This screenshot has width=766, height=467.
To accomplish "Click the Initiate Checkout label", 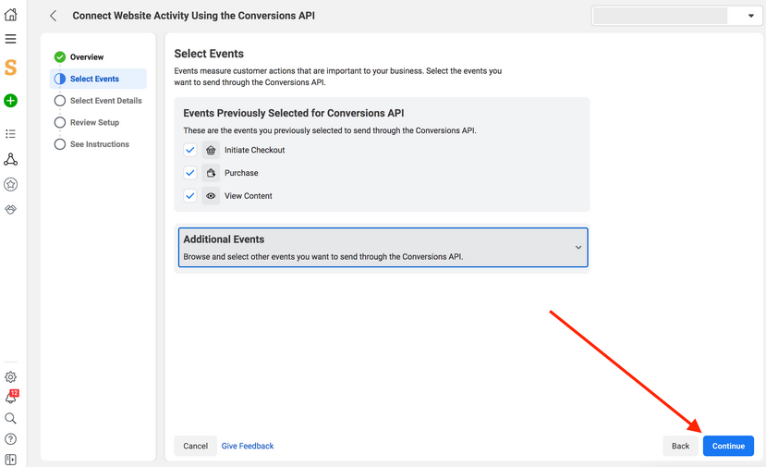I will point(254,150).
